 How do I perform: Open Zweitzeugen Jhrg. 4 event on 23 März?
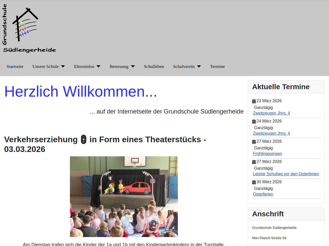pyautogui.click(x=271, y=113)
